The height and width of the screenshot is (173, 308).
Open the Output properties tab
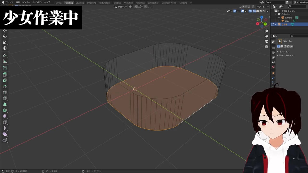click(x=273, y=53)
